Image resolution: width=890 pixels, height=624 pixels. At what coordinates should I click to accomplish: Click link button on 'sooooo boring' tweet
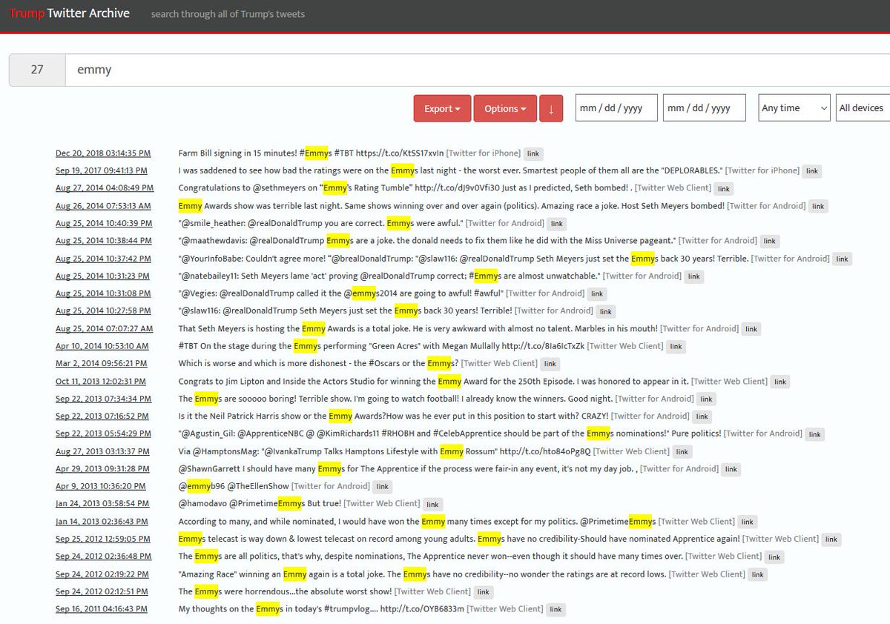707,399
